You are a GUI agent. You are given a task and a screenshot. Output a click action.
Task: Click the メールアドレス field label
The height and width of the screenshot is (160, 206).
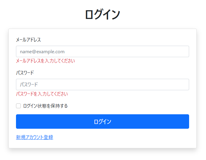[x=28, y=40]
